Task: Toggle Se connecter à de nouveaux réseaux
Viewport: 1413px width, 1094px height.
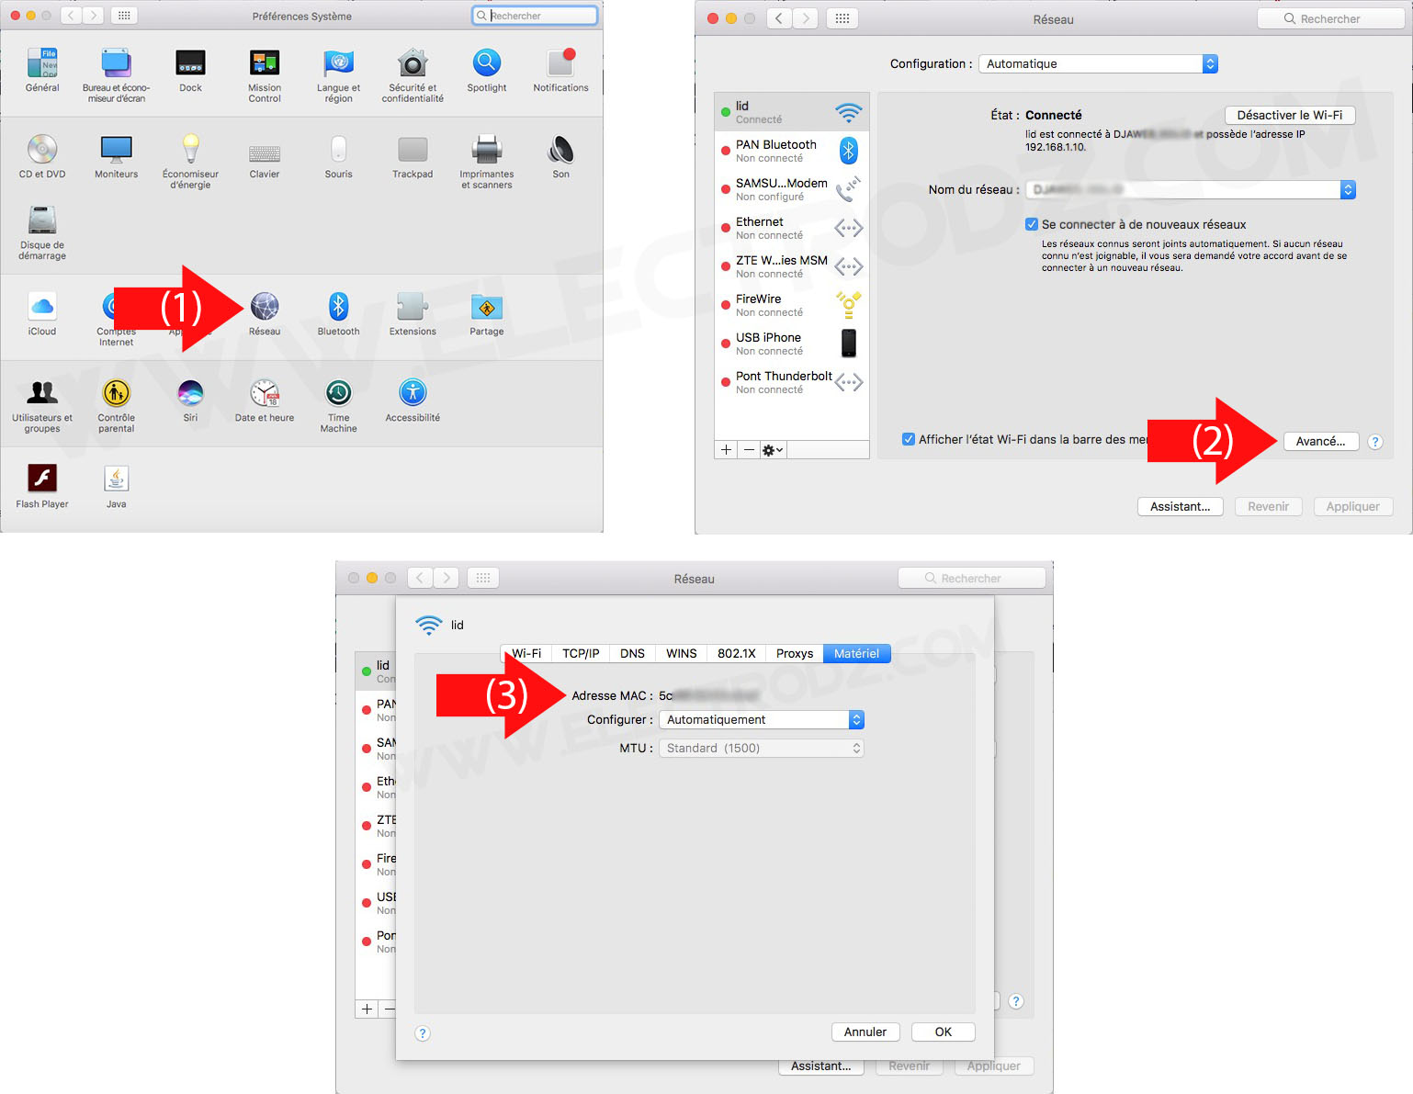Action: click(1032, 224)
